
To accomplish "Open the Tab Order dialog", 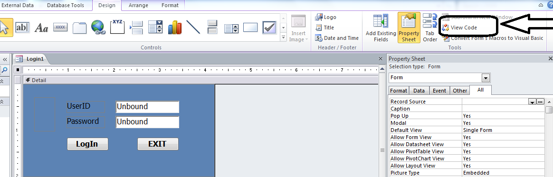I will [430, 28].
